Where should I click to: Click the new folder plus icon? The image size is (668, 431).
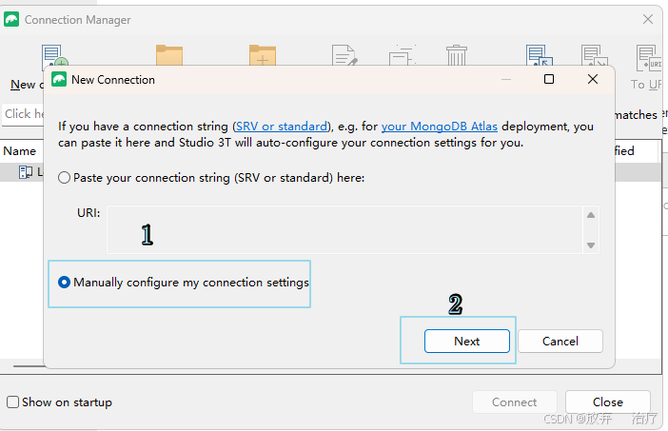[x=263, y=55]
